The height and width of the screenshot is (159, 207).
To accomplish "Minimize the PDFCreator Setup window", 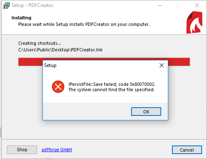I will pyautogui.click(x=160, y=5).
